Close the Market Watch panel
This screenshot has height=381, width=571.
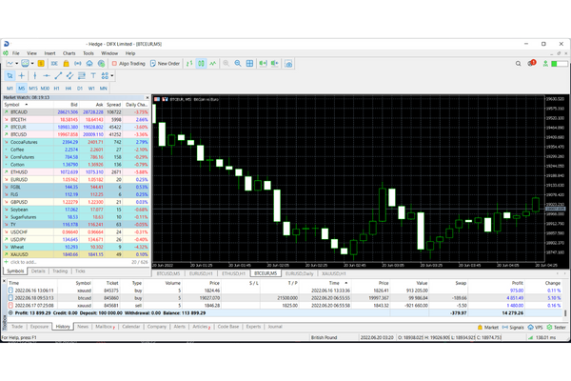[148, 98]
